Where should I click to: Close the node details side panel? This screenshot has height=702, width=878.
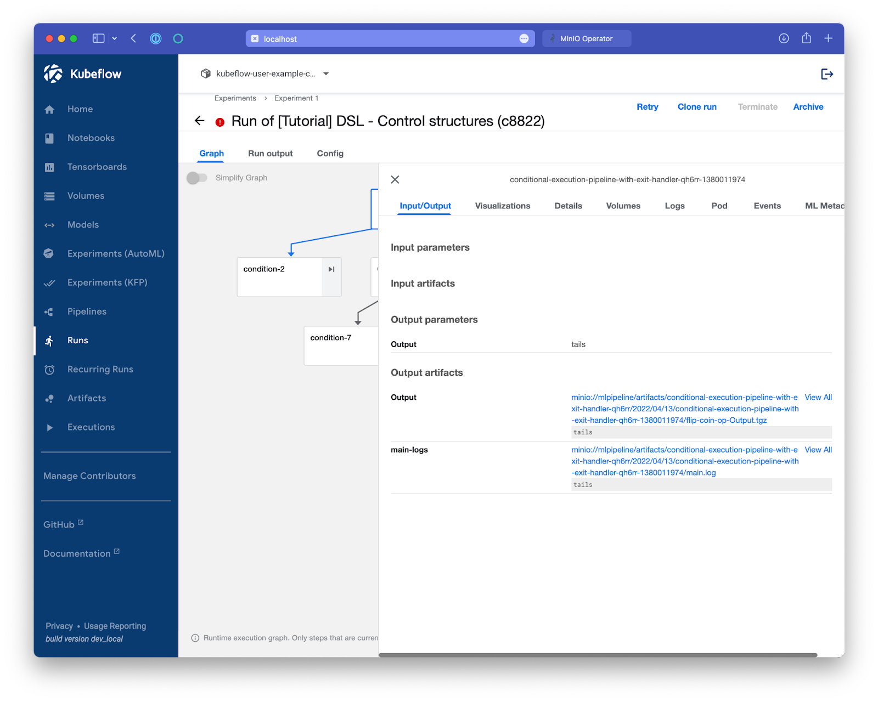click(395, 179)
